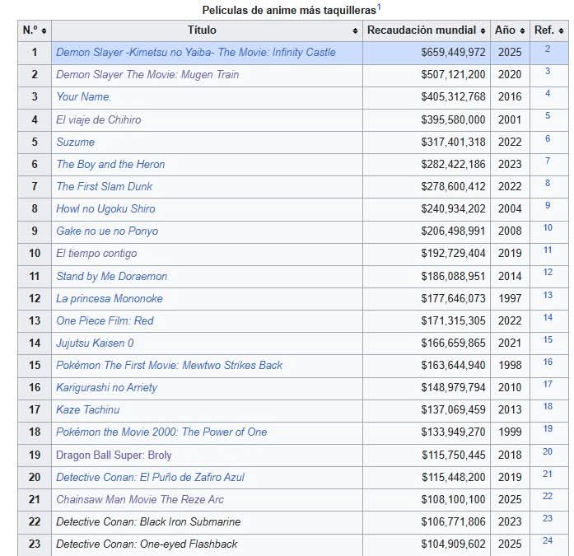Open The First Slam Dunk link
Image resolution: width=574 pixels, height=556 pixels.
105,187
